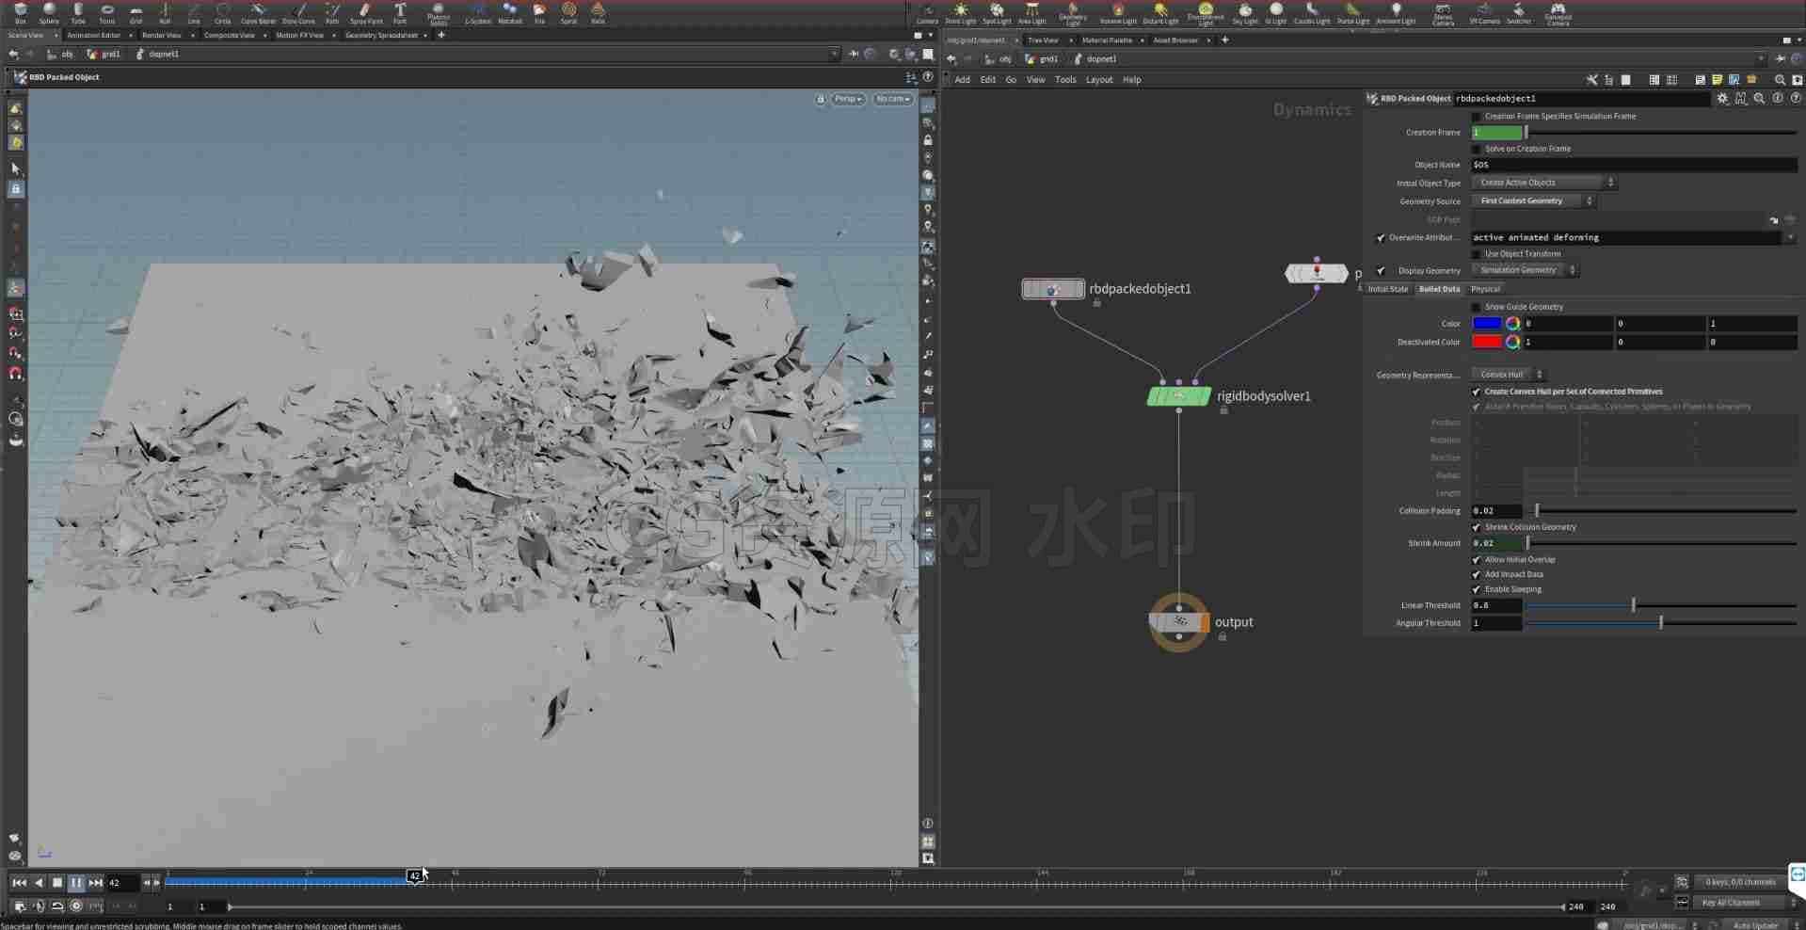Switch to the Initial State tab

tap(1387, 289)
